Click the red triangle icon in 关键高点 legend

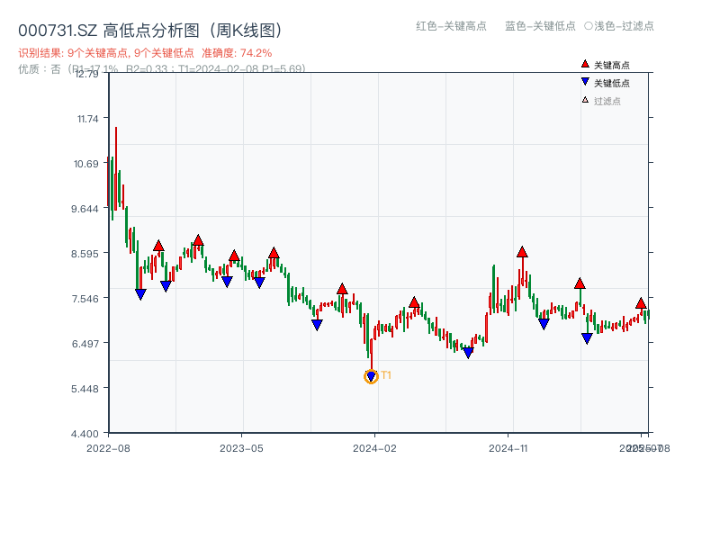pyautogui.click(x=585, y=64)
